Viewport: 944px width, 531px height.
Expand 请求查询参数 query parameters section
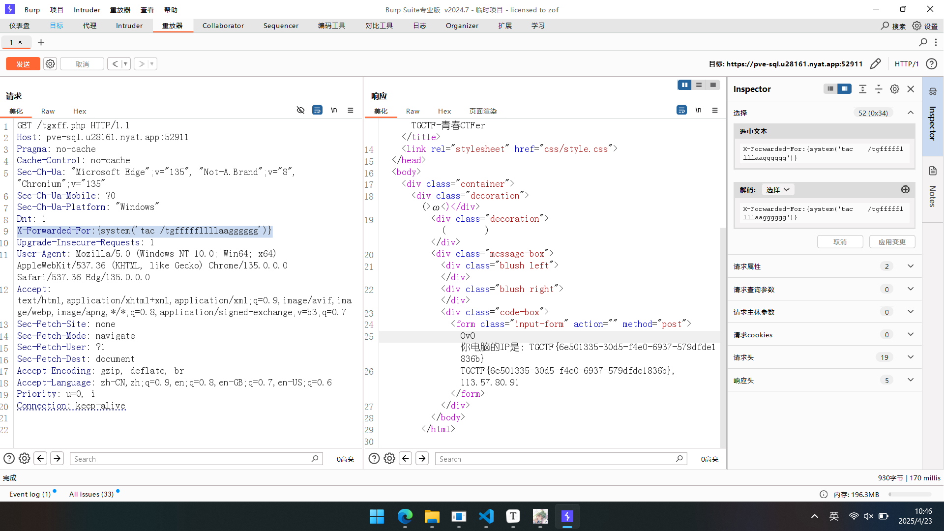pyautogui.click(x=824, y=289)
